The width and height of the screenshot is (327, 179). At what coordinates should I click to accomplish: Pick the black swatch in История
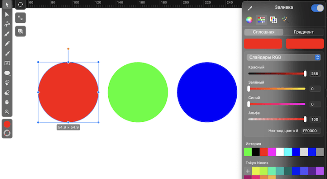tap(256, 152)
